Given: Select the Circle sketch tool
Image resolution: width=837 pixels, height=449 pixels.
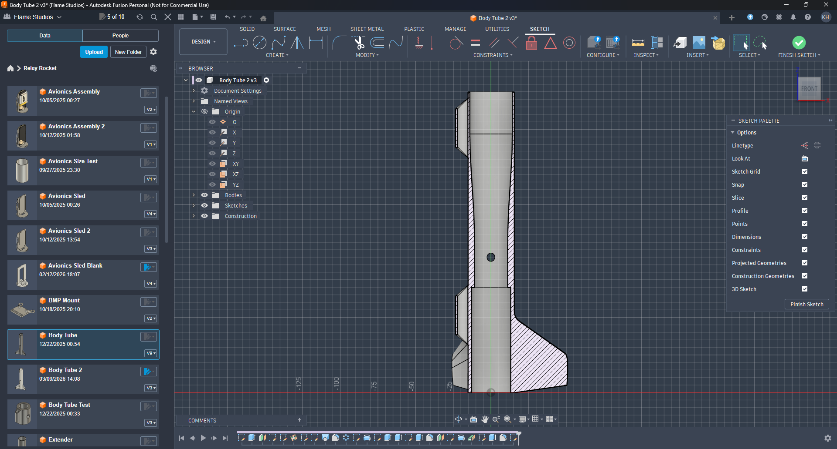Looking at the screenshot, I should coord(259,43).
